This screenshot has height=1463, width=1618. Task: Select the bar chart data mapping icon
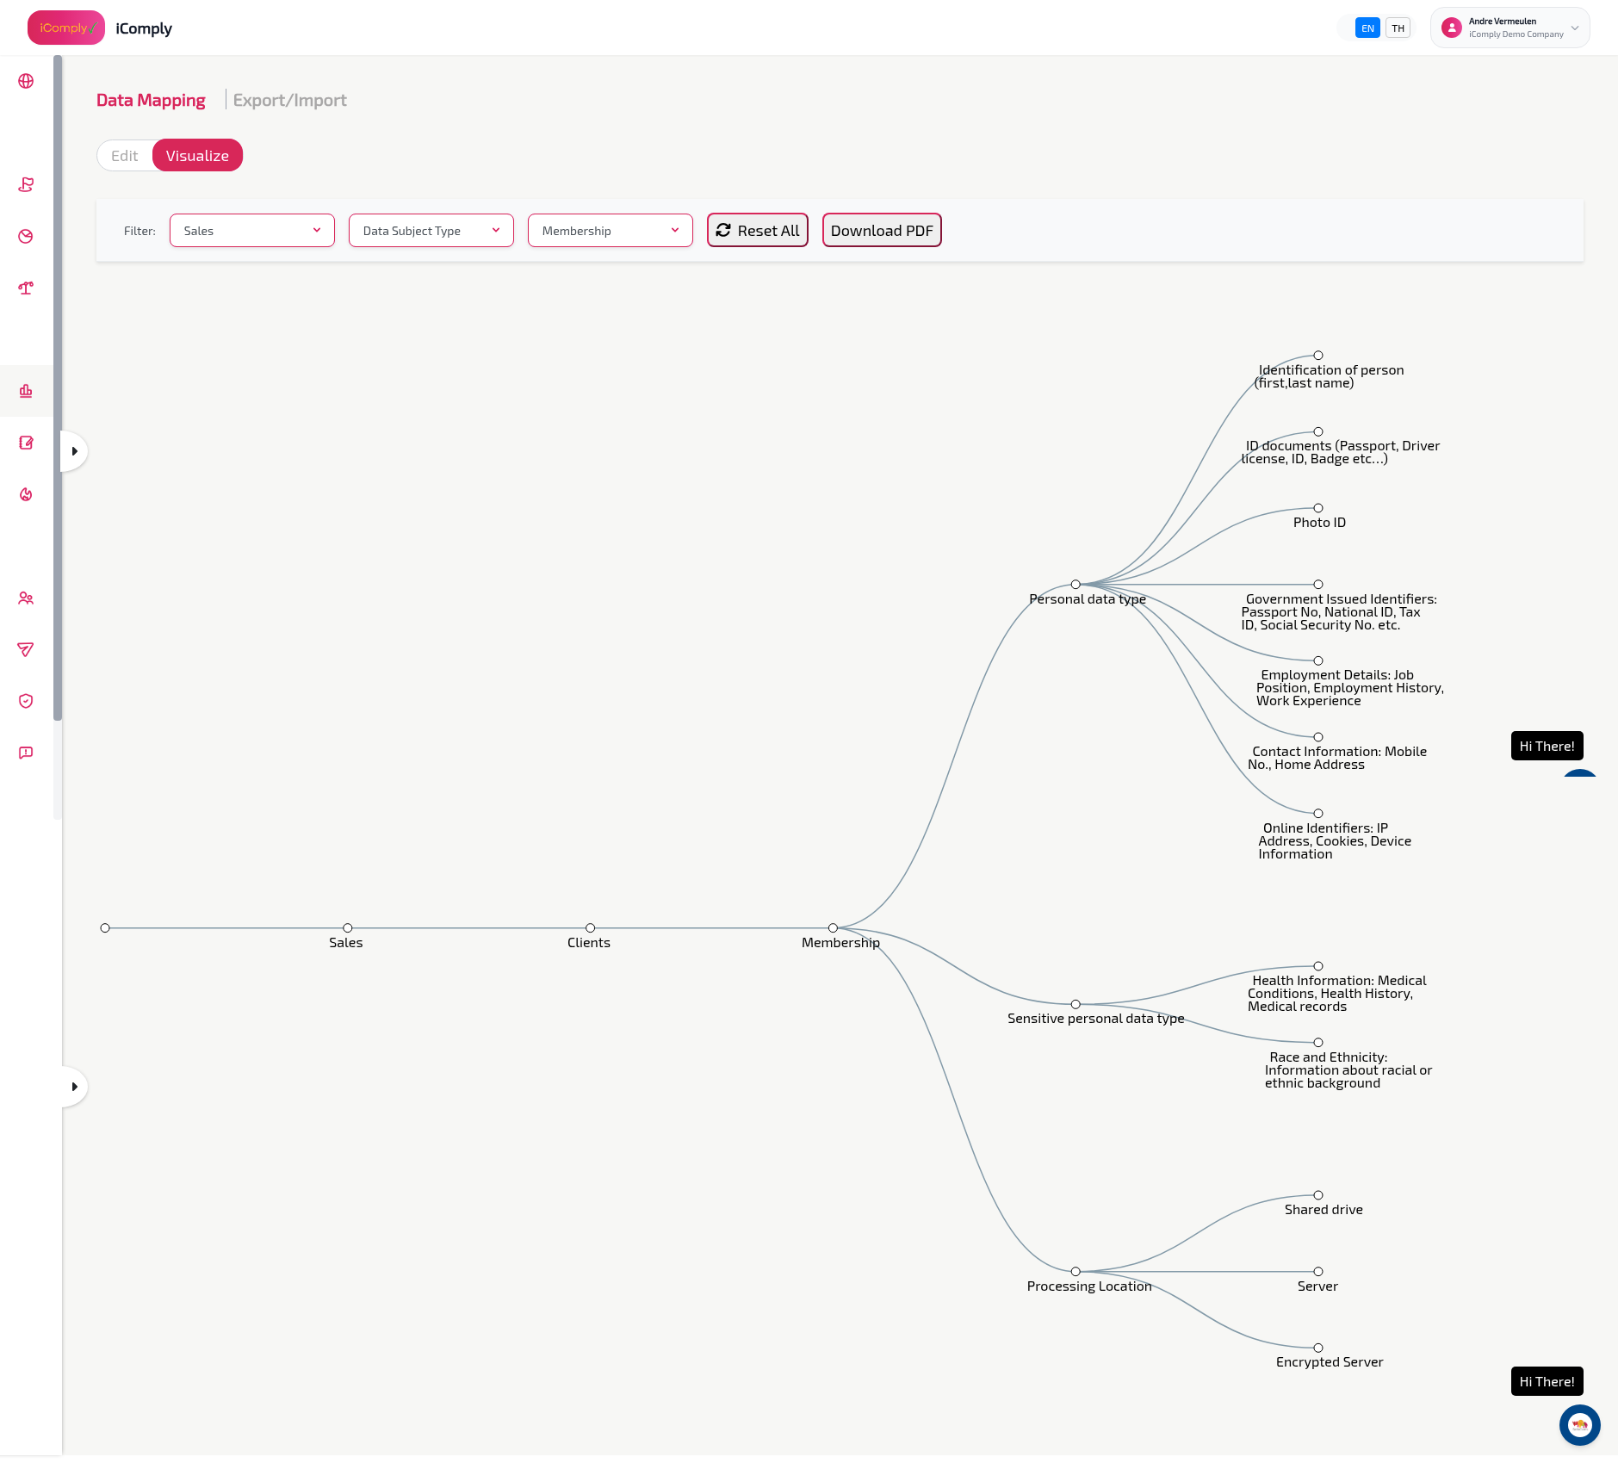coord(26,391)
